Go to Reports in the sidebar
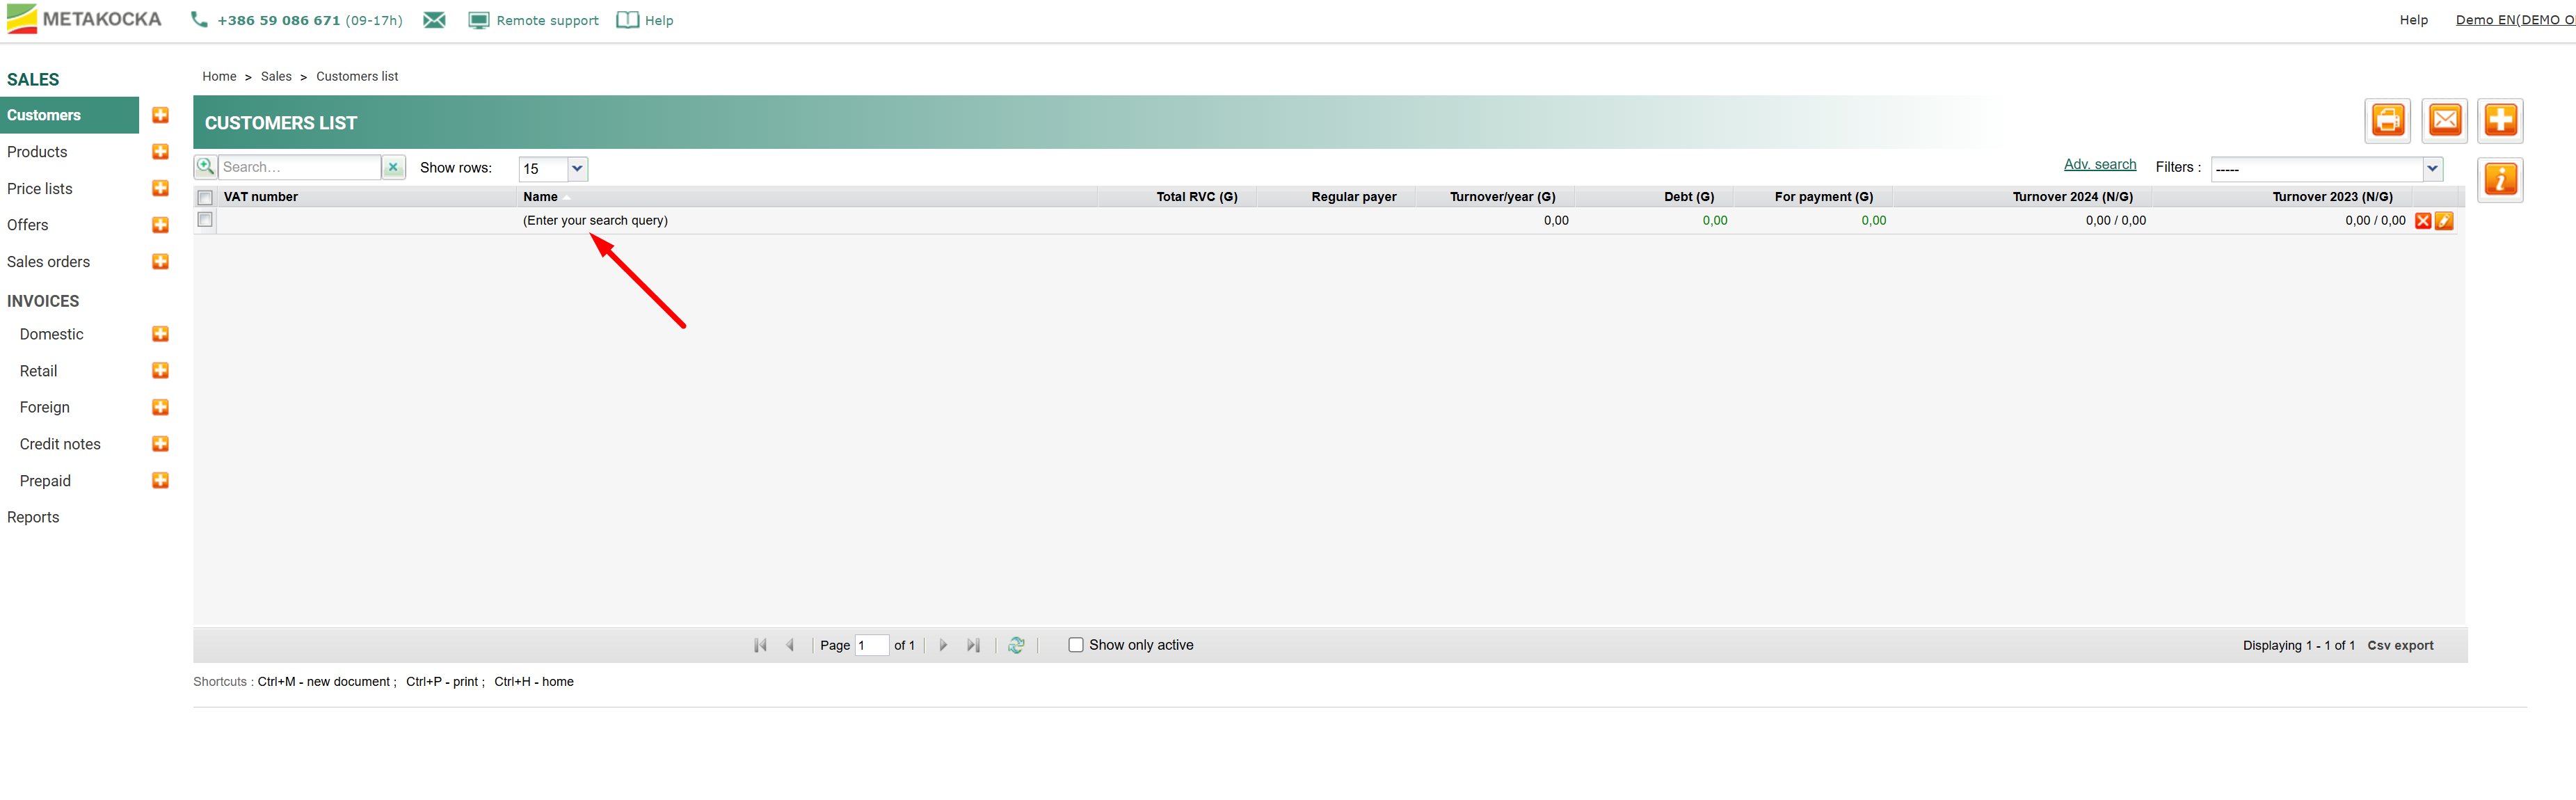This screenshot has height=800, width=2576. click(33, 517)
